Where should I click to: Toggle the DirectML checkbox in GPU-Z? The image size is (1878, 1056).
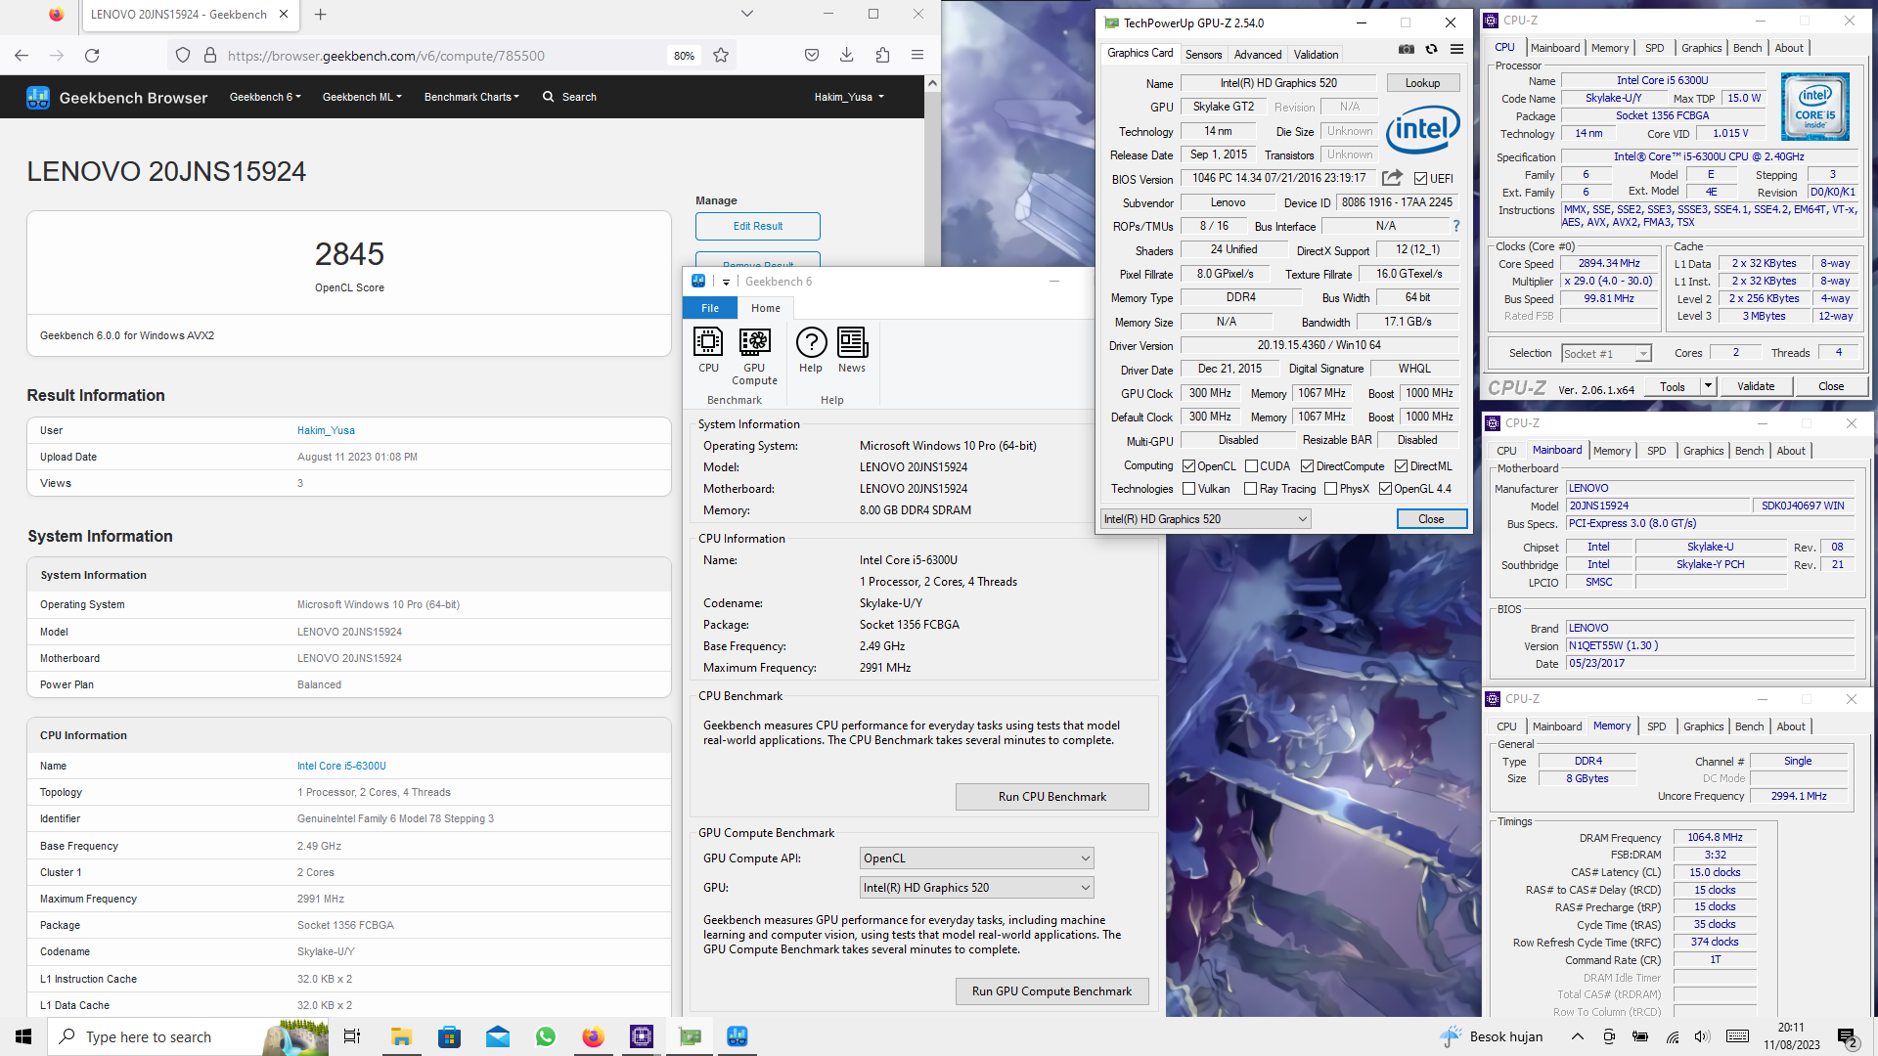coord(1401,466)
